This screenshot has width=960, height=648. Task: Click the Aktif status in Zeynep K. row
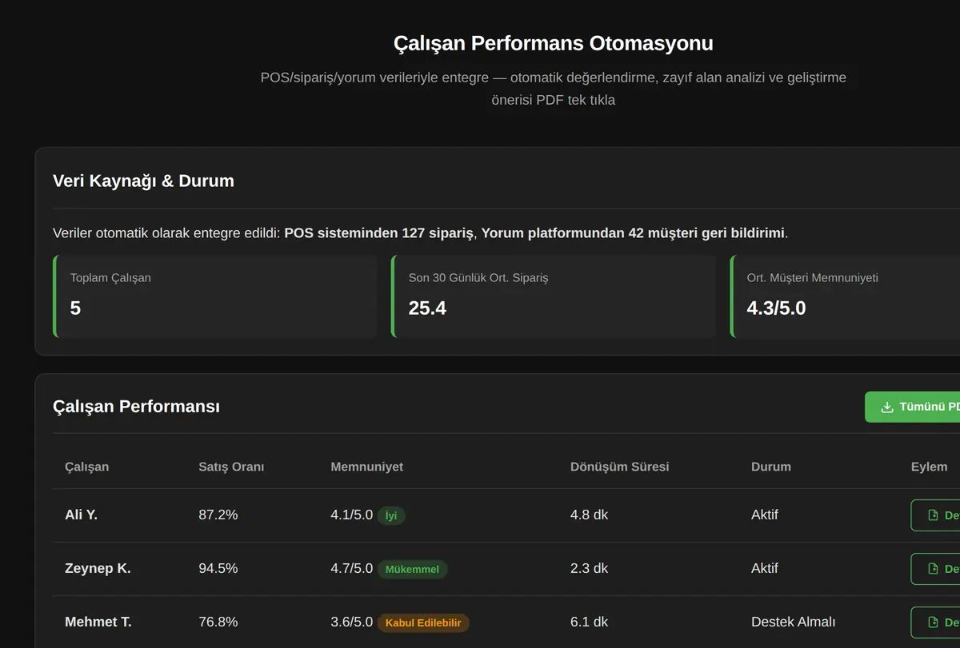coord(765,569)
